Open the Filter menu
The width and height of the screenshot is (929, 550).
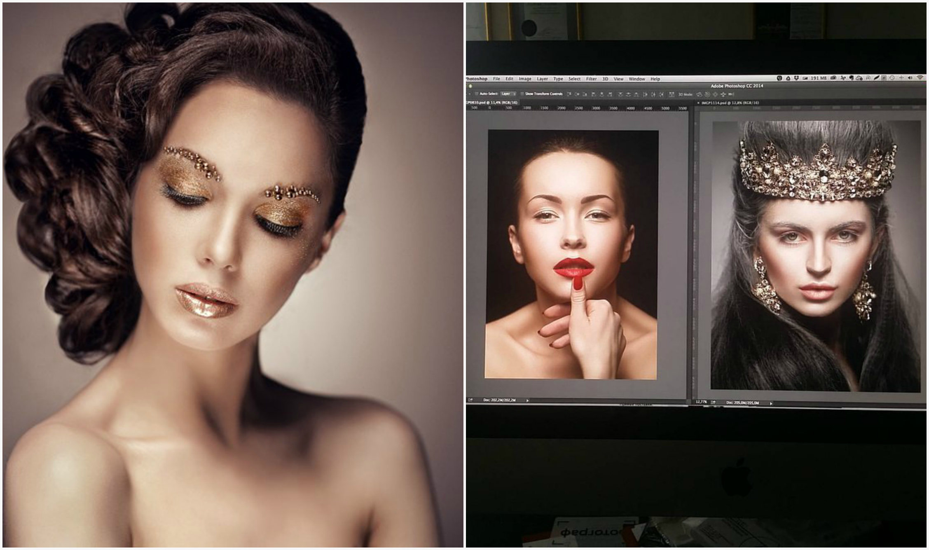pos(591,79)
